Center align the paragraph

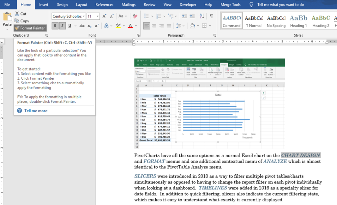click(x=154, y=26)
